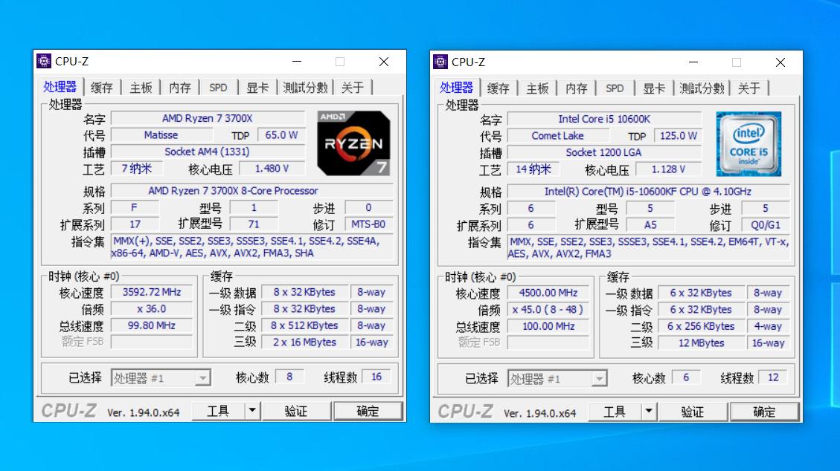Click the Socket 1200 LGA value

(x=604, y=152)
